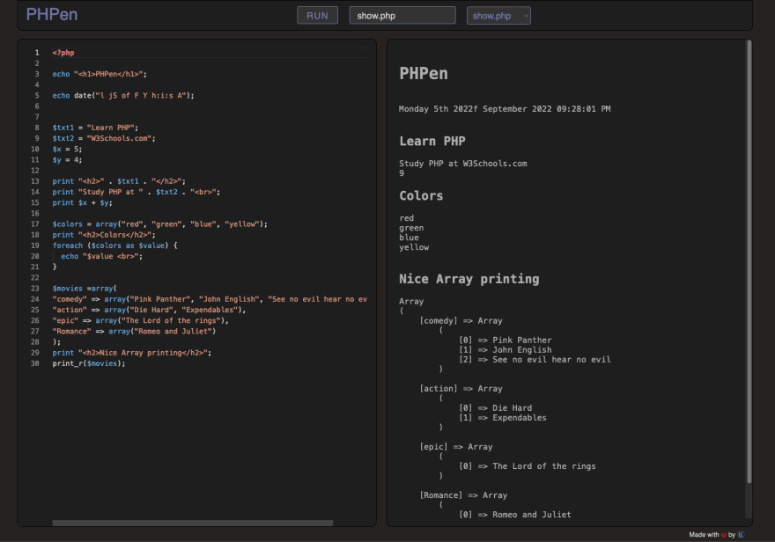775x542 pixels.
Task: Click the "green" output line
Action: [411, 228]
